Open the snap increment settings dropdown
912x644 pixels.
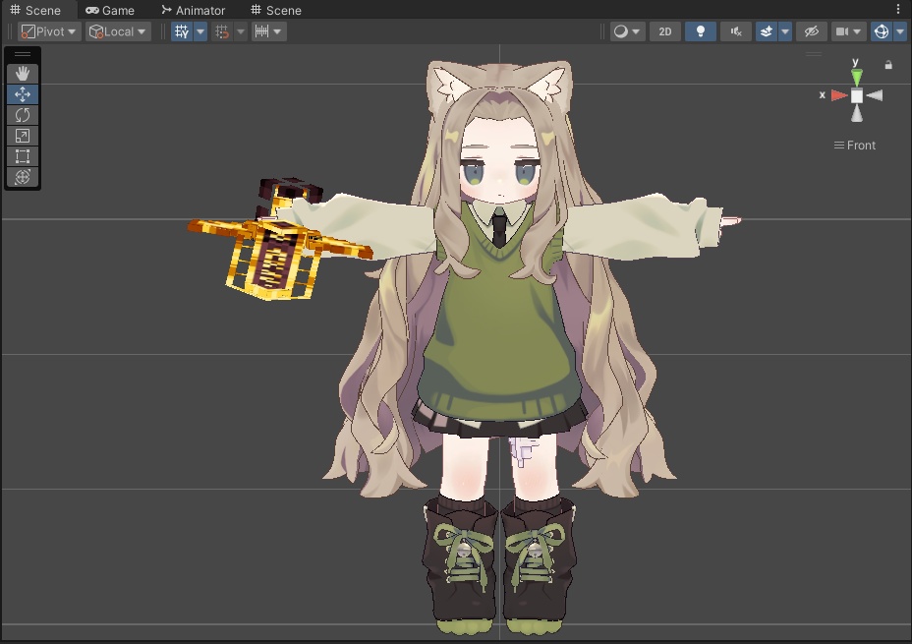(x=268, y=31)
